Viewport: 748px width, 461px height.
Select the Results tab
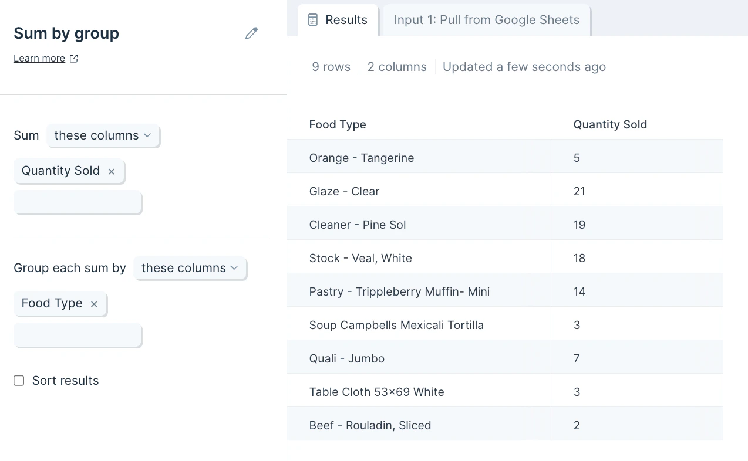click(346, 20)
